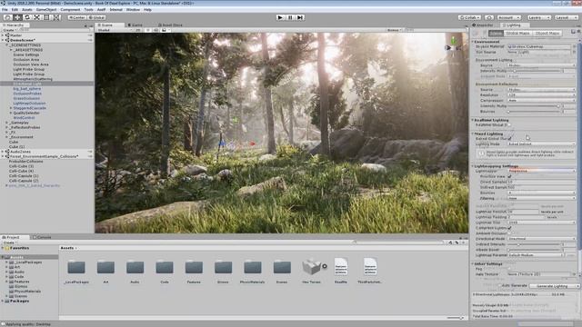Image resolution: width=582 pixels, height=327 pixels.
Task: Adjust Indirect Intensity slider
Action: pyautogui.click(x=535, y=244)
